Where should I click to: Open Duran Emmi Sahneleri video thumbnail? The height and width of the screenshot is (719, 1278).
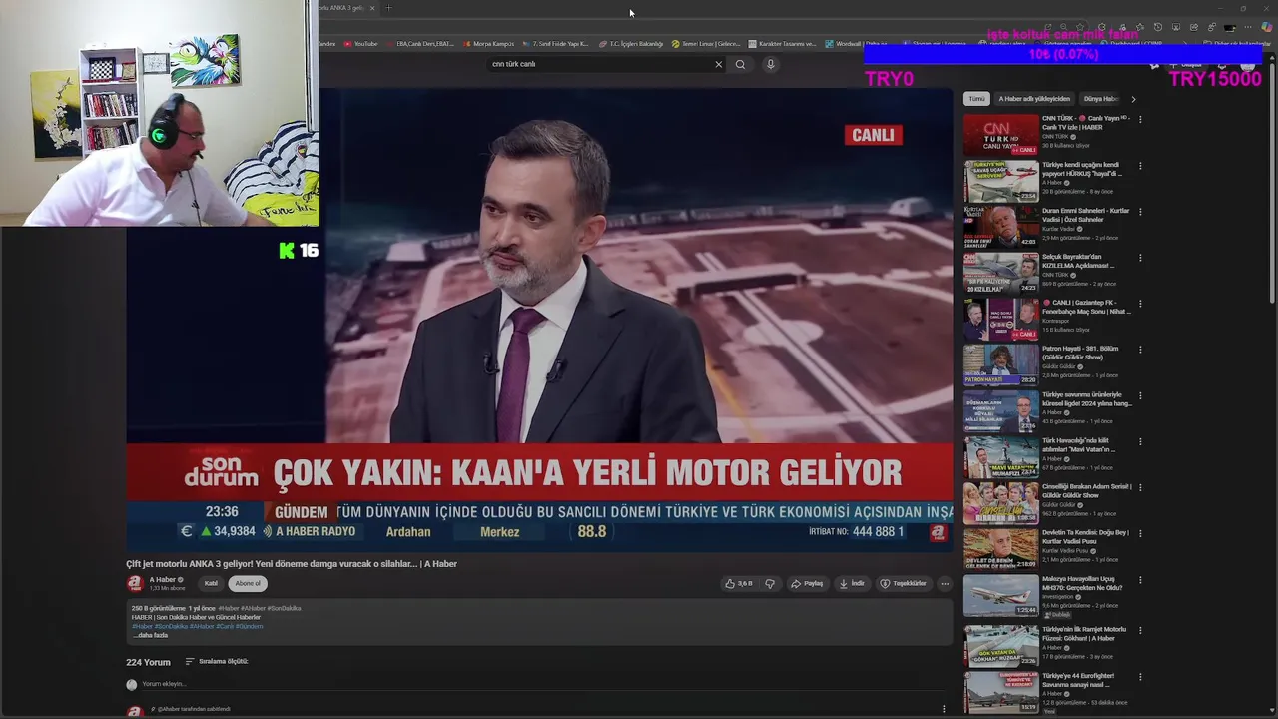1000,227
